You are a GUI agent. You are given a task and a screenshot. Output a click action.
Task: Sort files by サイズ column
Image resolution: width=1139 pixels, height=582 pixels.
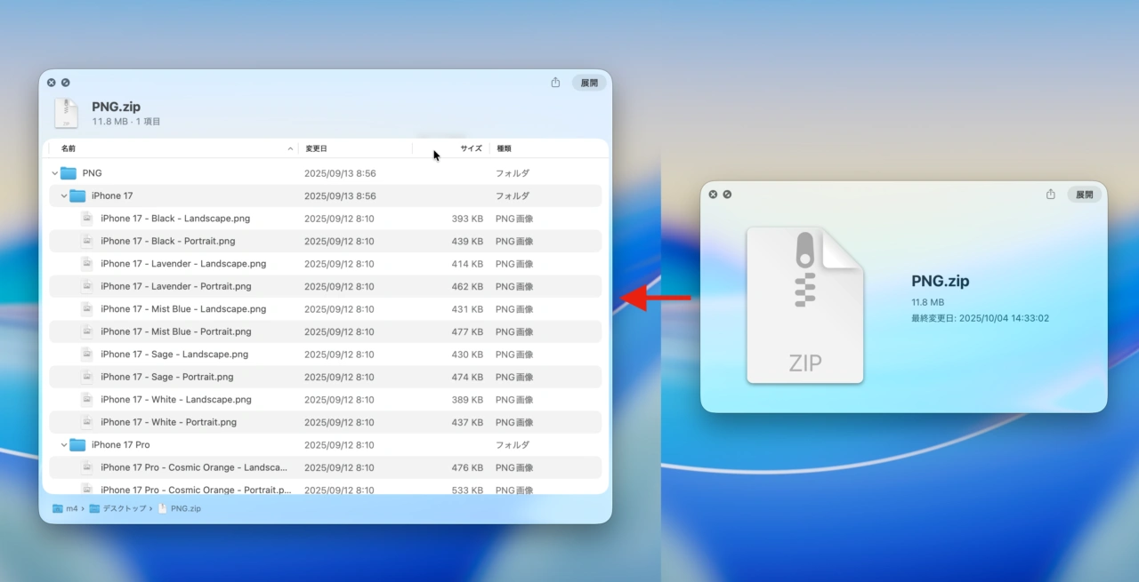point(471,148)
